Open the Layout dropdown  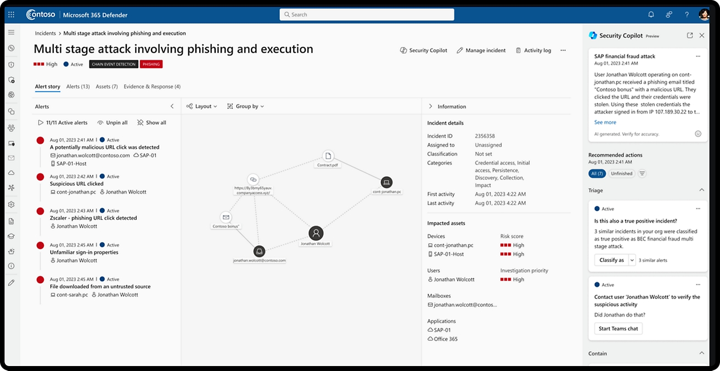[x=201, y=106]
